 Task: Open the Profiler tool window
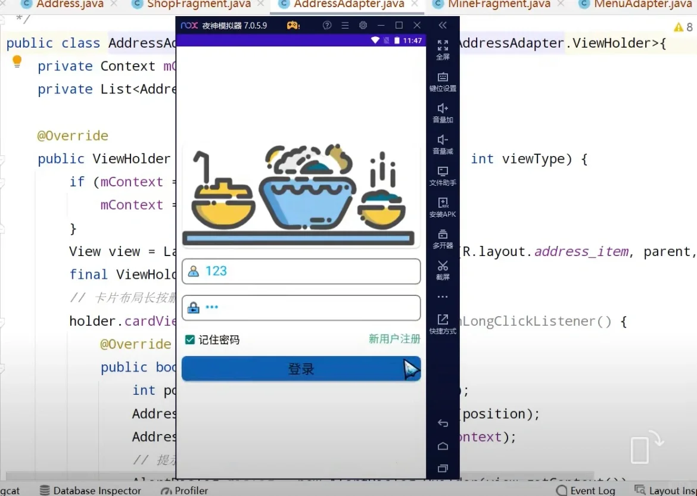(x=184, y=490)
